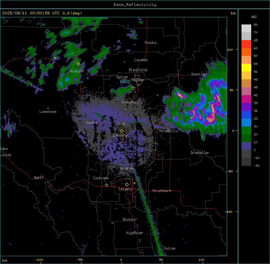
Task: Click the Innisfail city label
Action: coord(130,102)
